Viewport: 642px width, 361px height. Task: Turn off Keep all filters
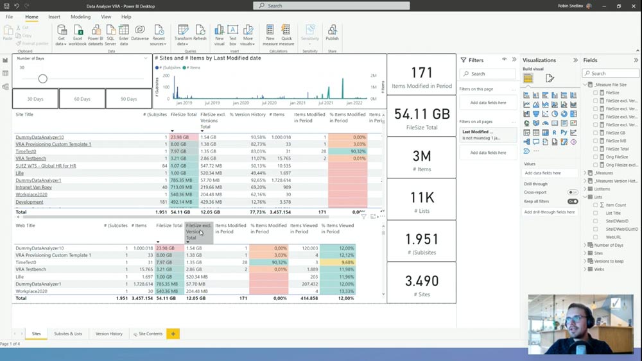[573, 201]
